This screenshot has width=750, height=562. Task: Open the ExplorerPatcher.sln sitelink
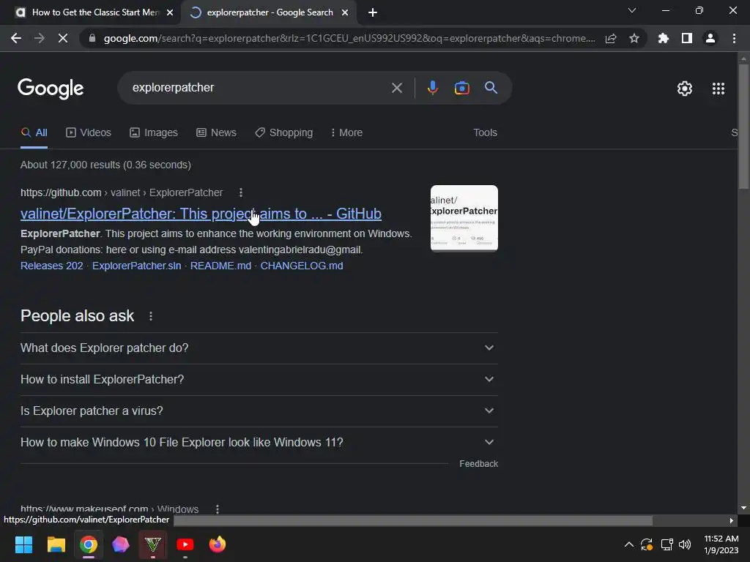(137, 266)
